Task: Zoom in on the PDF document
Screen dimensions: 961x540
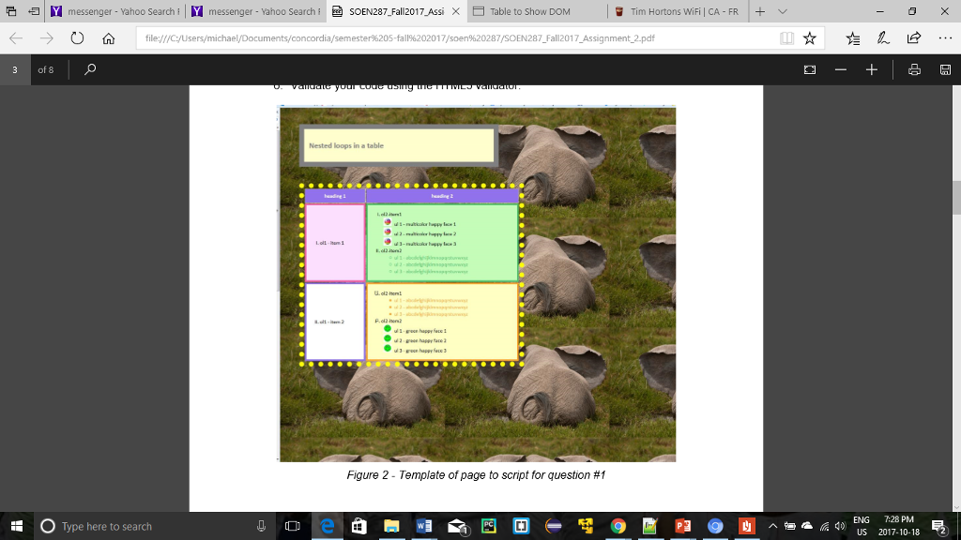Action: click(x=872, y=69)
